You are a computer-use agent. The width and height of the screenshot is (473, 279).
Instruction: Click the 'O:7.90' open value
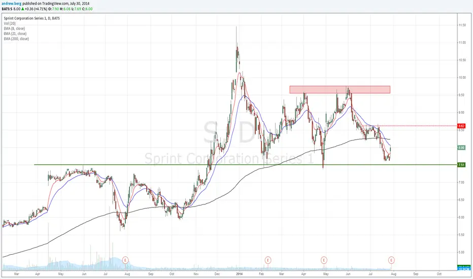tap(53, 9)
